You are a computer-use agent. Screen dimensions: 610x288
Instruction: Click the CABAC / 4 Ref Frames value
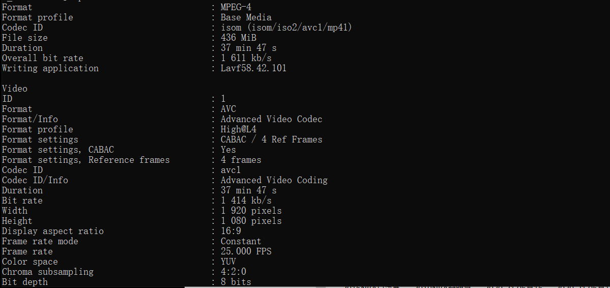[271, 139]
